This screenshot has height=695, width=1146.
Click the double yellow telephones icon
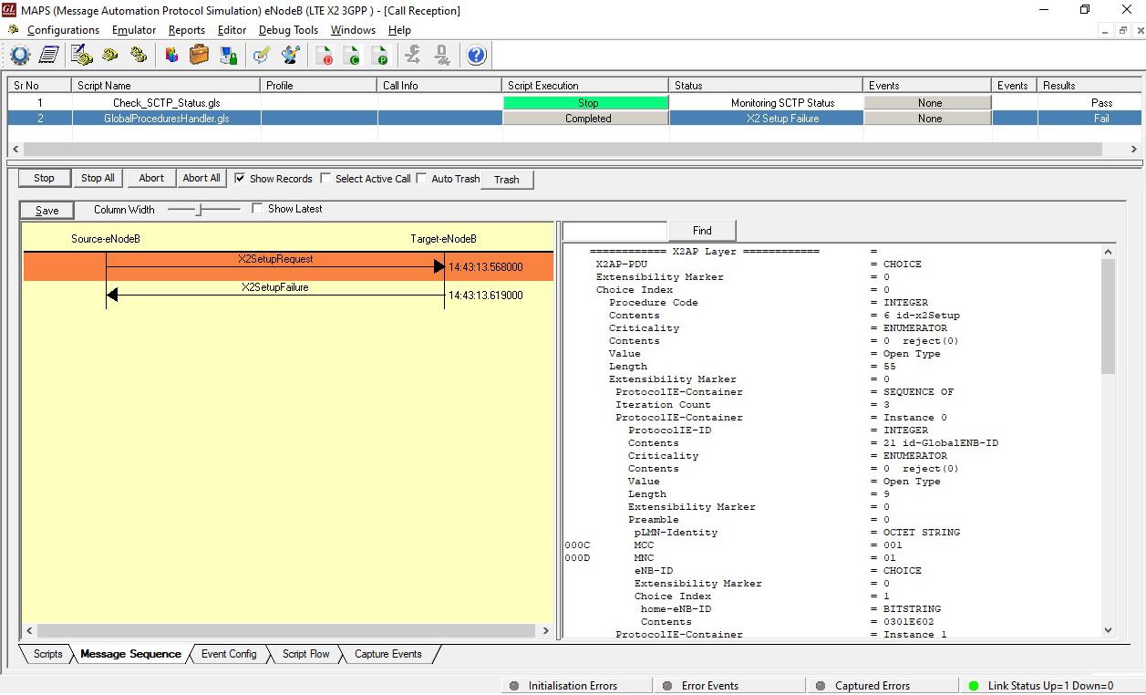click(x=139, y=56)
